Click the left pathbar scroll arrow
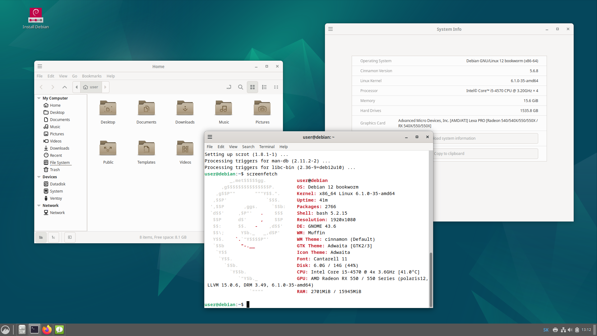Image resolution: width=597 pixels, height=336 pixels. [76, 87]
